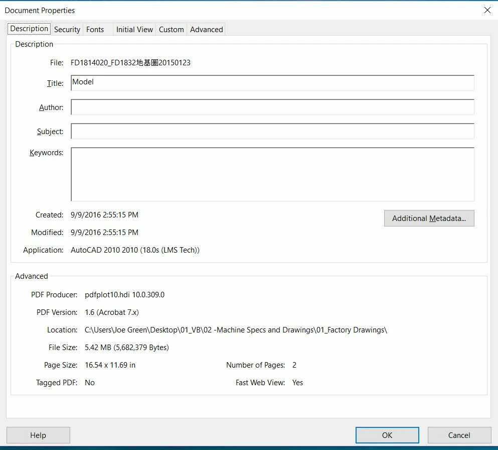Click the Created date 9/9/2016 2:55:15 PM

(104, 215)
